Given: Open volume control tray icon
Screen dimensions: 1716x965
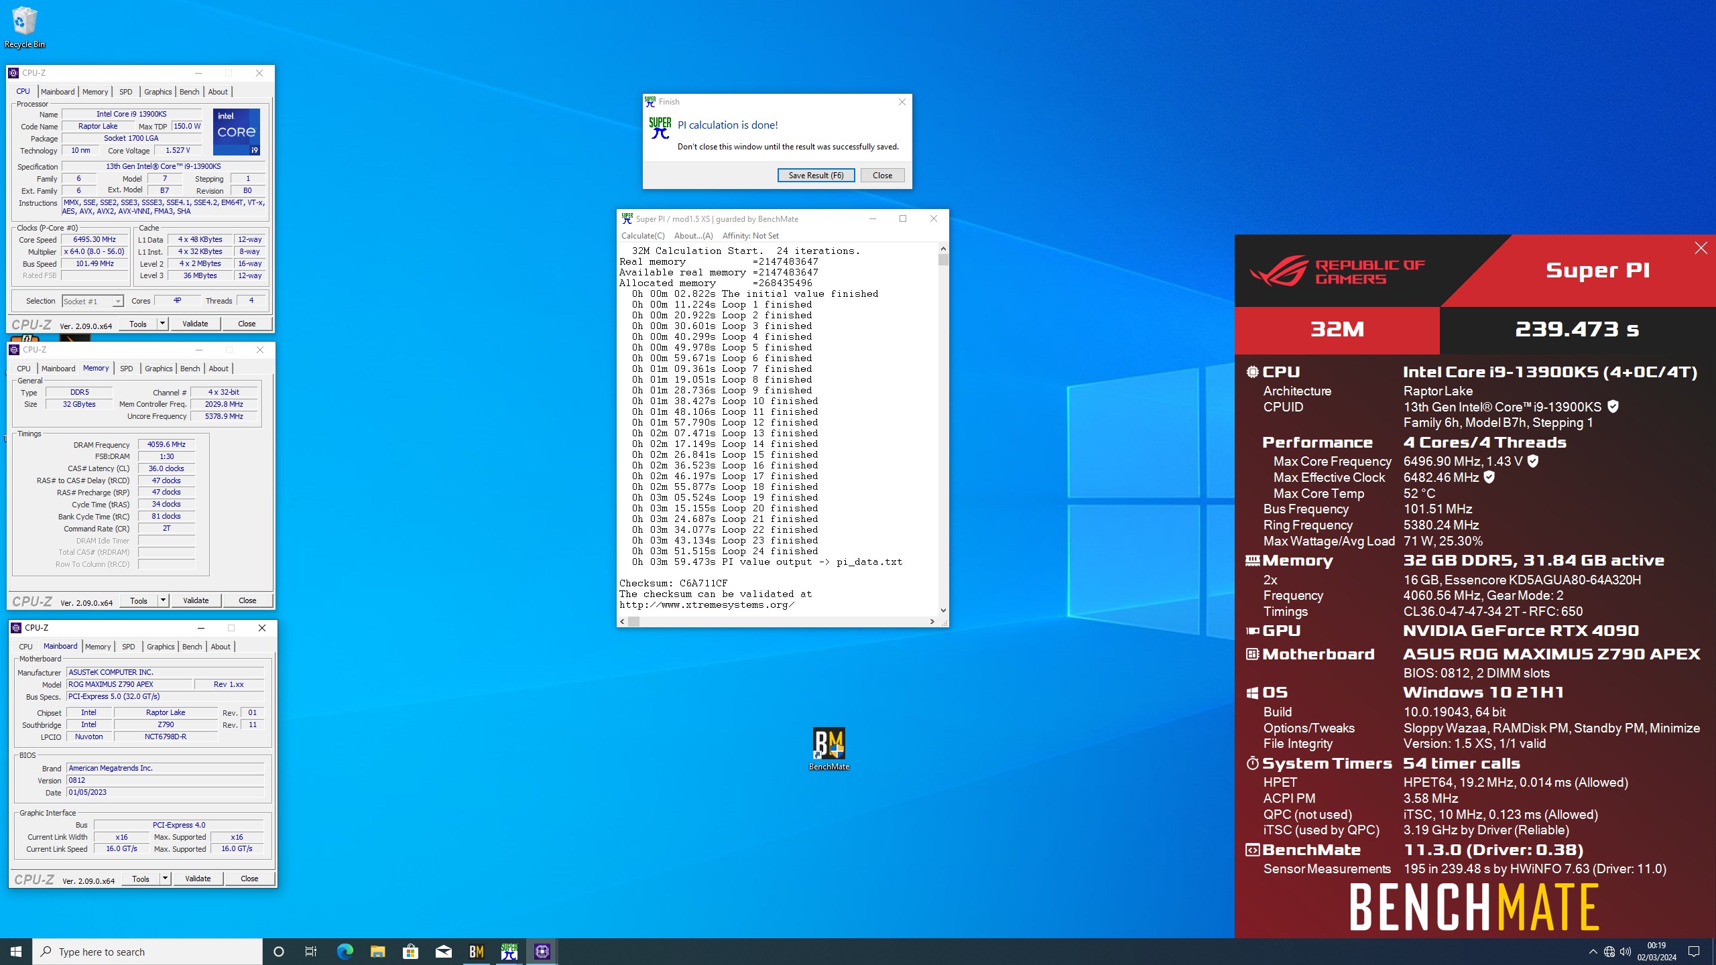Looking at the screenshot, I should 1626,952.
